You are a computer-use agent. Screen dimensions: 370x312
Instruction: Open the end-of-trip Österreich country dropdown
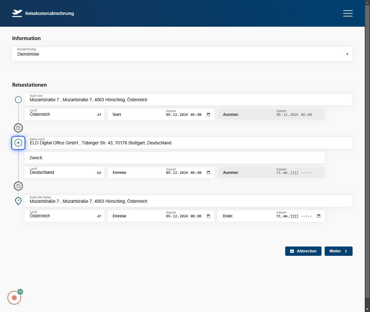[65, 216]
